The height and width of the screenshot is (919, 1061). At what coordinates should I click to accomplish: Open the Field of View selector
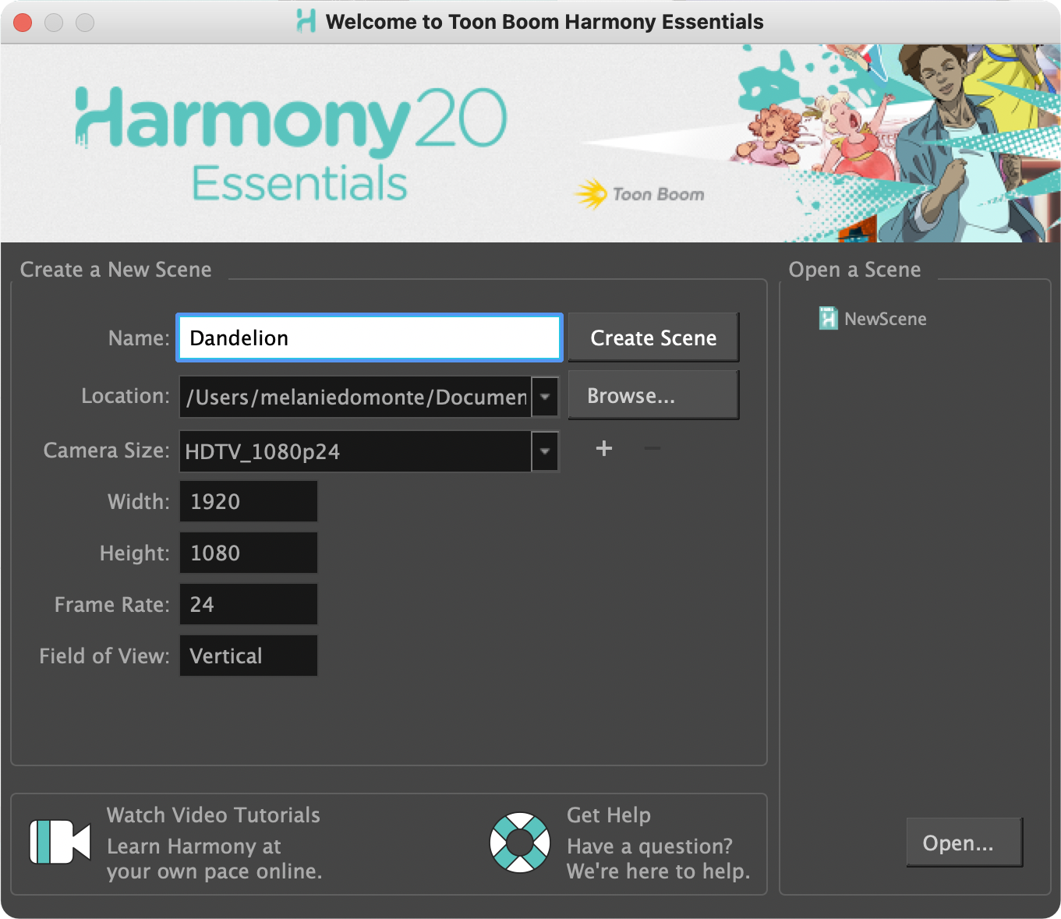(248, 656)
